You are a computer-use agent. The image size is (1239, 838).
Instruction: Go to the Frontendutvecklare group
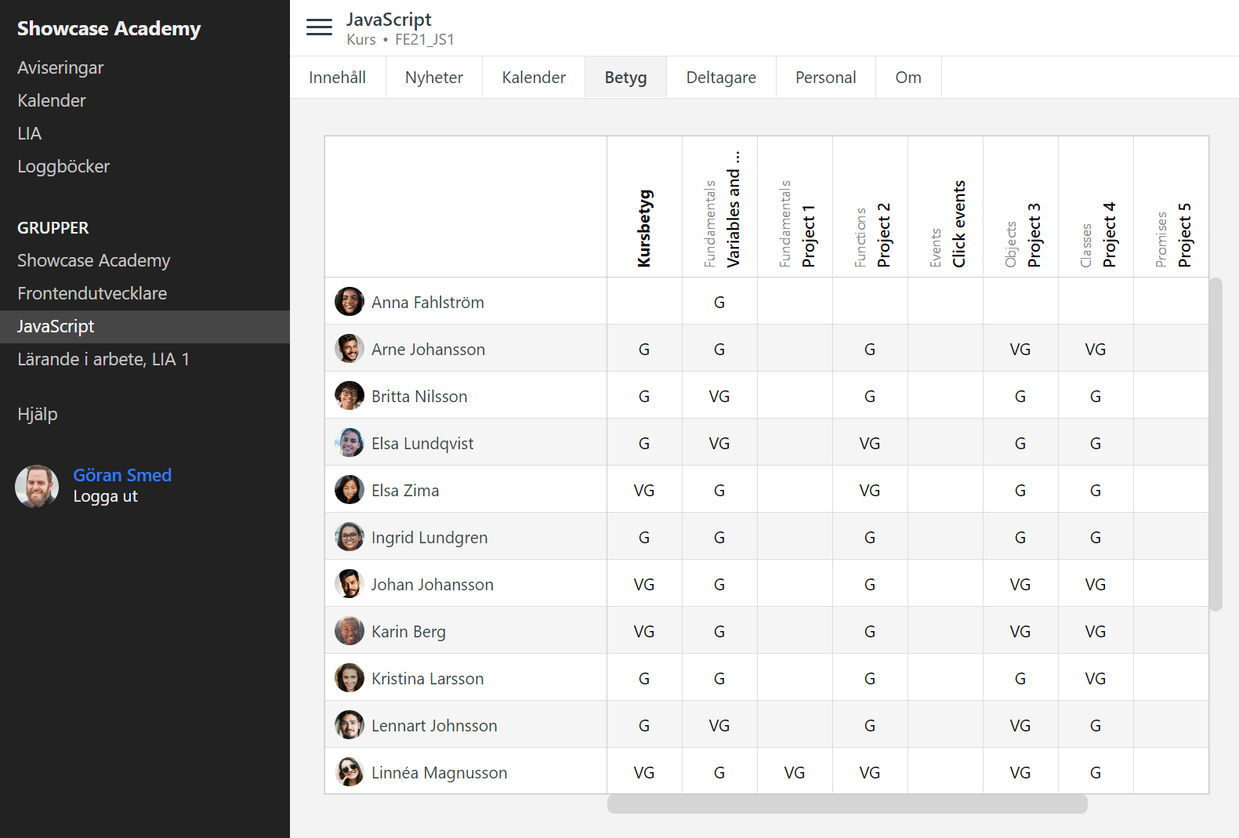(92, 293)
